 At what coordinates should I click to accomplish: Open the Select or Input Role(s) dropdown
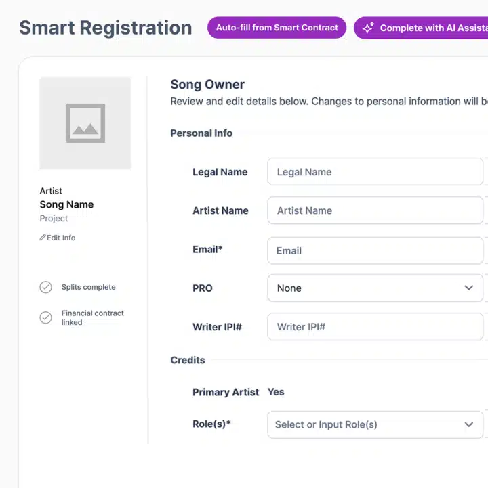tap(375, 424)
